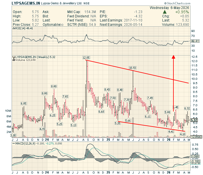This screenshot has width=203, height=175.
Task: Click the Next Earnings date 2026-05-14
Action: [133, 25]
